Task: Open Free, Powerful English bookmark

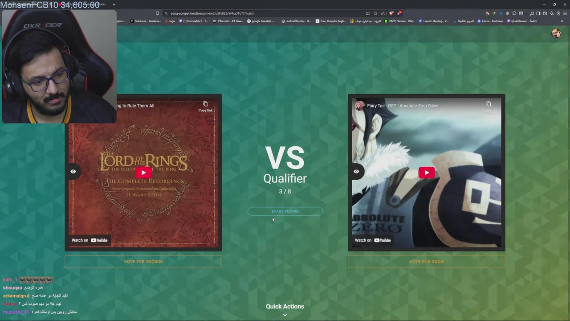Action: point(330,21)
